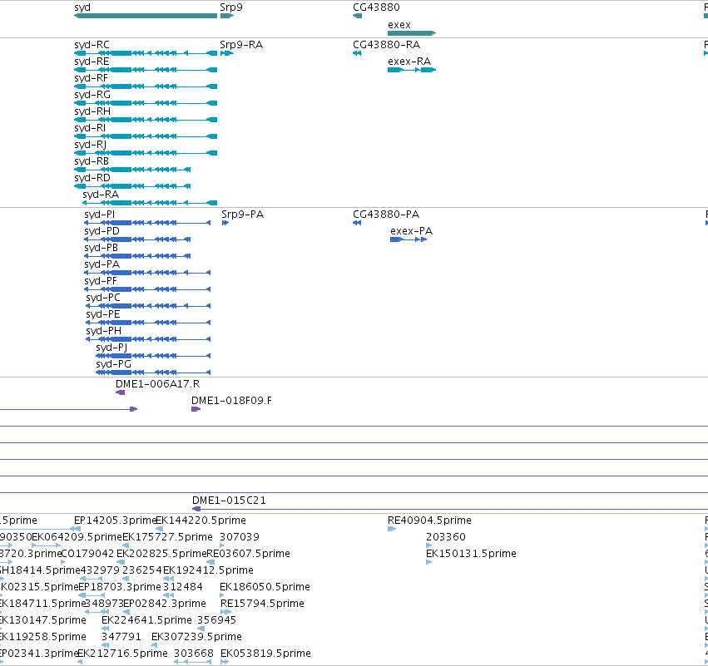The width and height of the screenshot is (708, 666).
Task: Select the 356945 feature
Action: 201,629
